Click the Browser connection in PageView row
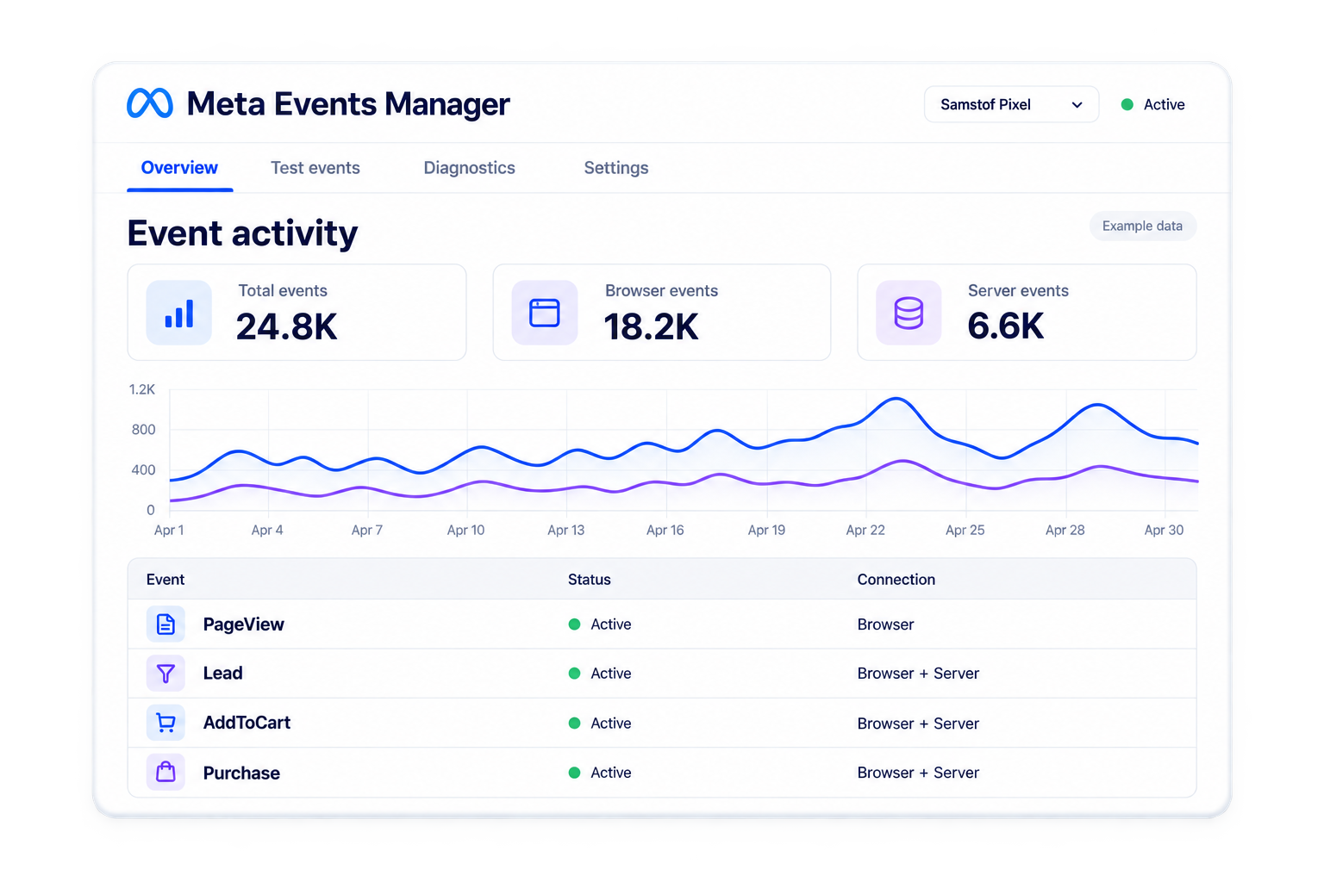The width and height of the screenshot is (1324, 882). click(885, 624)
